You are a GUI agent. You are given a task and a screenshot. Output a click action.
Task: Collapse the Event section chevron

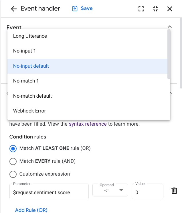coord(170,27)
